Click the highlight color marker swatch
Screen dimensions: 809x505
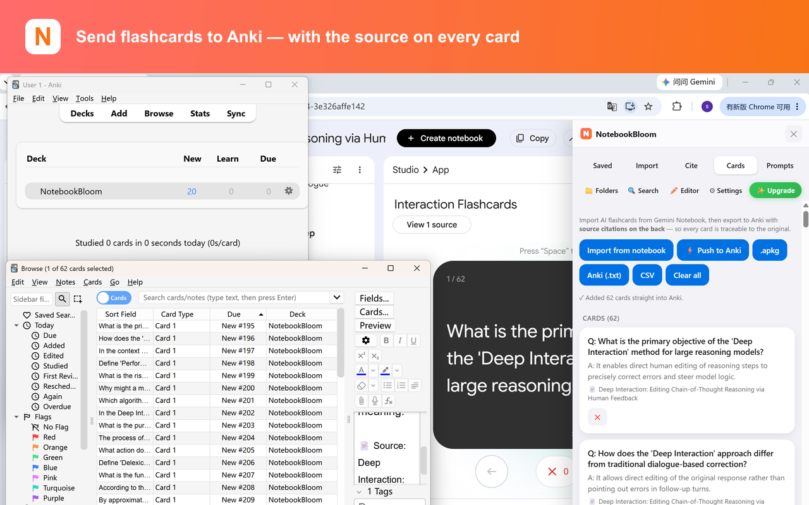click(x=386, y=371)
